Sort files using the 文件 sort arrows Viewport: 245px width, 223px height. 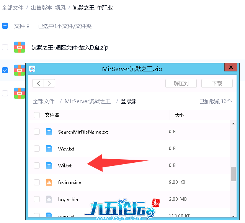[28, 26]
